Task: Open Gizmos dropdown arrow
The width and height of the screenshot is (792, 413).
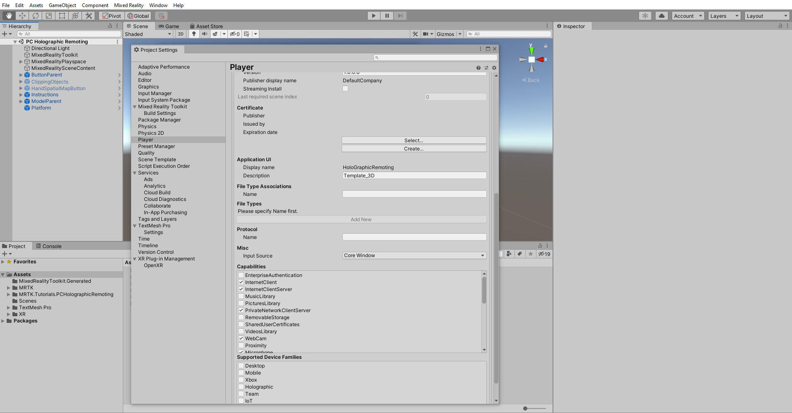Action: [459, 34]
